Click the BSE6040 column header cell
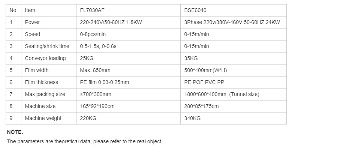The width and height of the screenshot is (358, 147). [x=233, y=10]
